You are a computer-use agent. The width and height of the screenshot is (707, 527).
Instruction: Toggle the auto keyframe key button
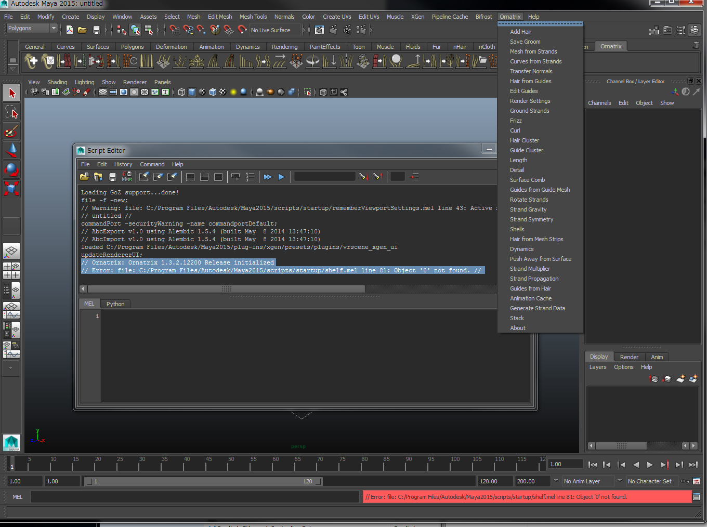coord(685,481)
